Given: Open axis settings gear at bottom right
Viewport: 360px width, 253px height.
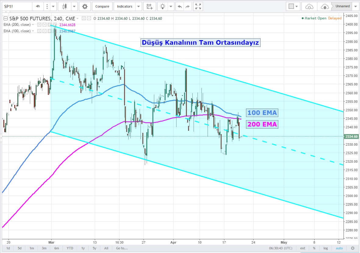Looking at the screenshot, I should 353,248.
